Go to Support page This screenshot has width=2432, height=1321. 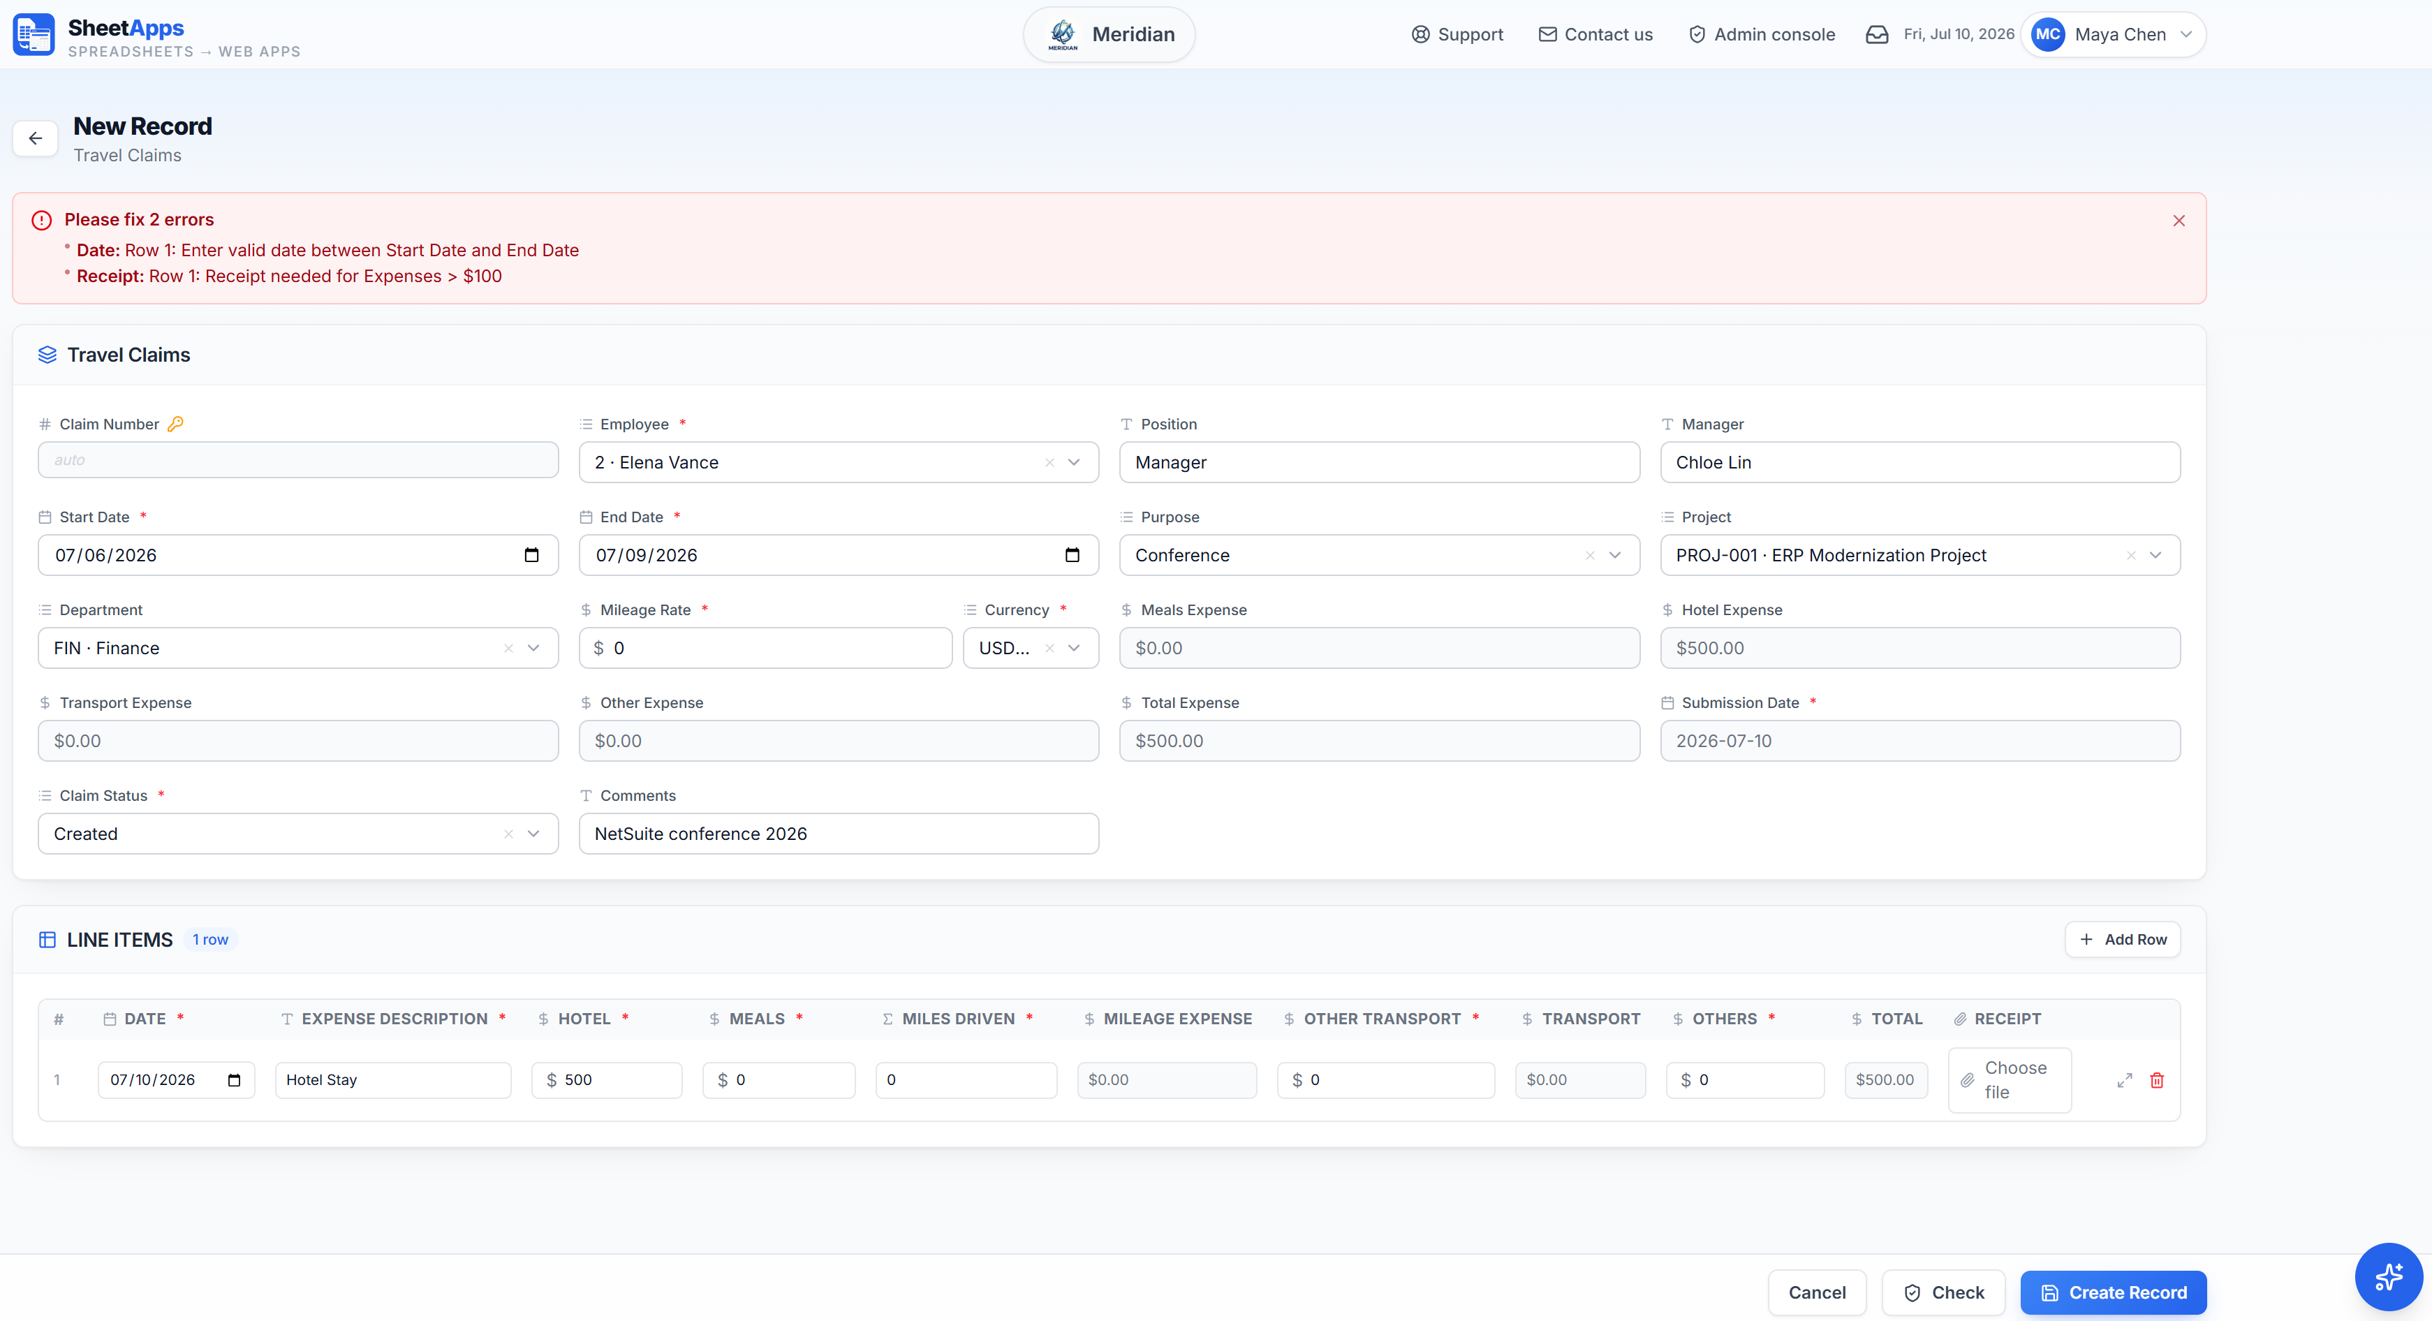[x=1457, y=35]
